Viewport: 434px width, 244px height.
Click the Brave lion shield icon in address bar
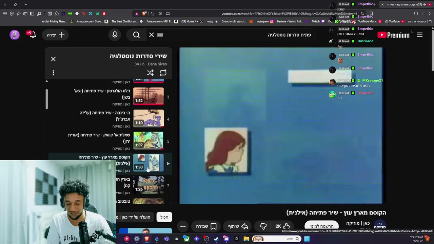click(144, 14)
